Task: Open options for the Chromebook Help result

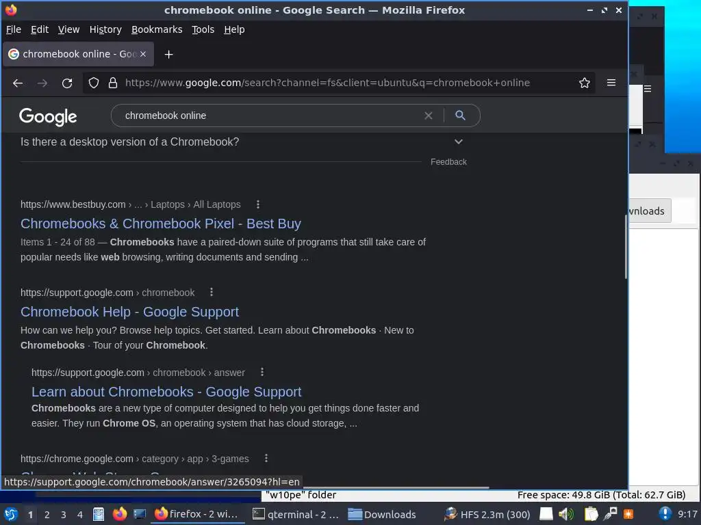Action: click(x=212, y=292)
